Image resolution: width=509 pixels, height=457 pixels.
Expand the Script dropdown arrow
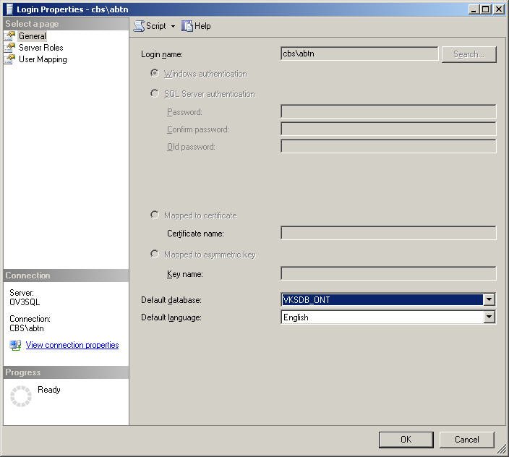[173, 27]
